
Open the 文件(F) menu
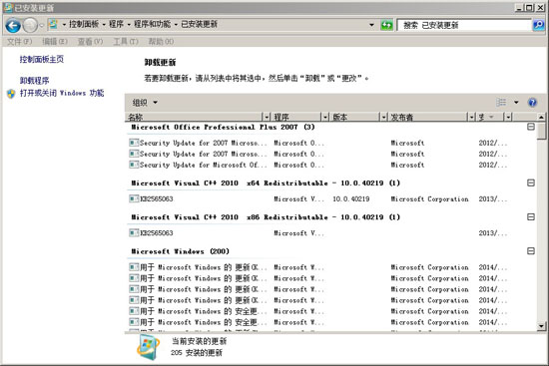[20, 42]
